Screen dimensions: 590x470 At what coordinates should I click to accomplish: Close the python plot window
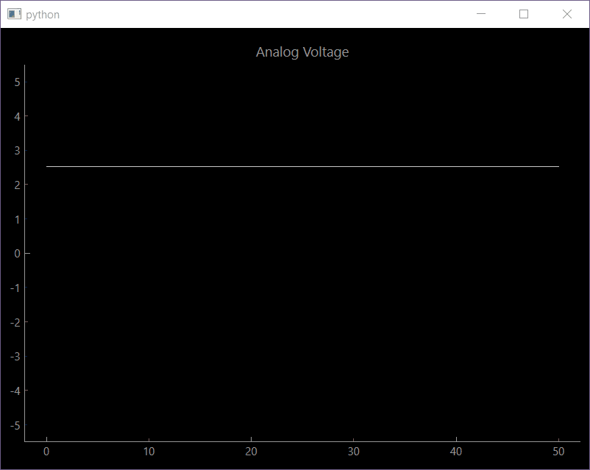point(566,14)
